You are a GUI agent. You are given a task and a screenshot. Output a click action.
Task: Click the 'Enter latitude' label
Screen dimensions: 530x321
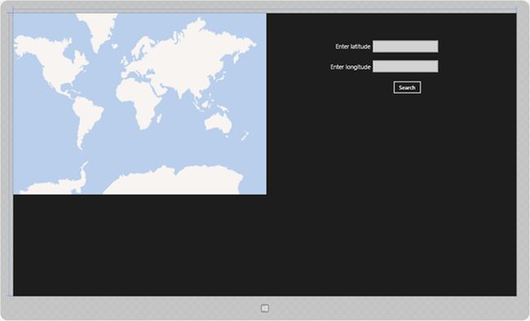click(x=353, y=46)
